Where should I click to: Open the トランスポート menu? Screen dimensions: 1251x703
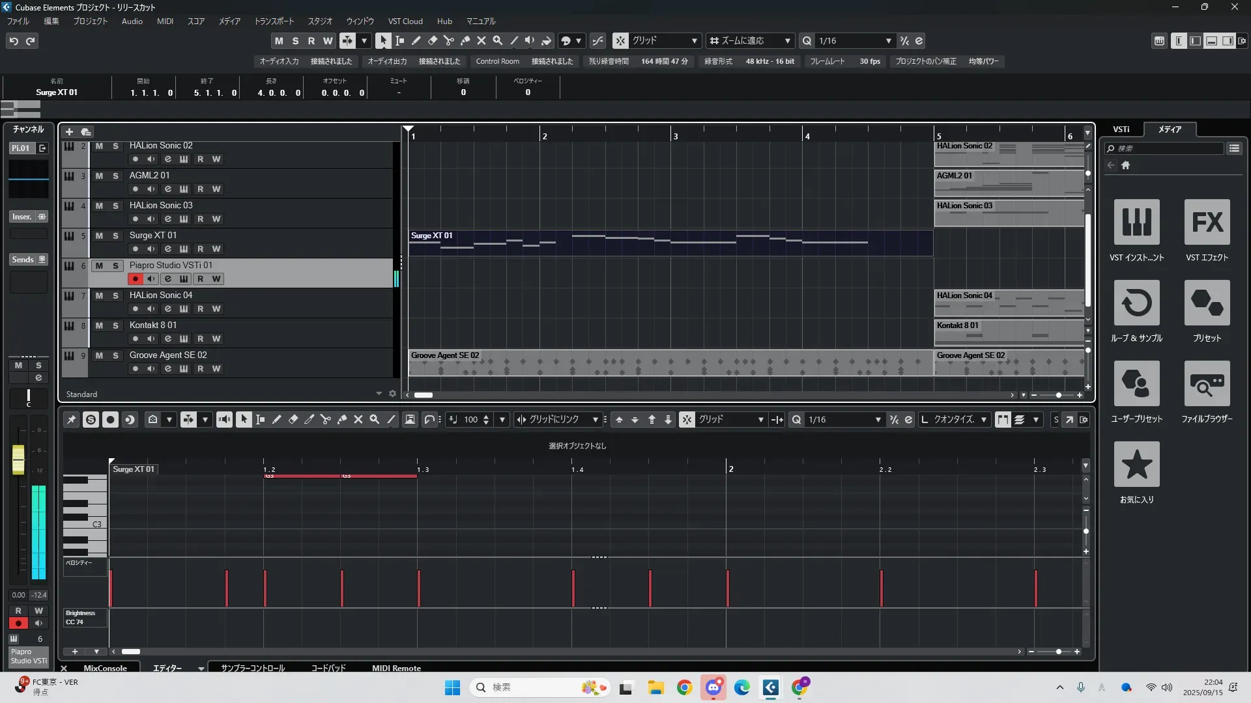[274, 21]
